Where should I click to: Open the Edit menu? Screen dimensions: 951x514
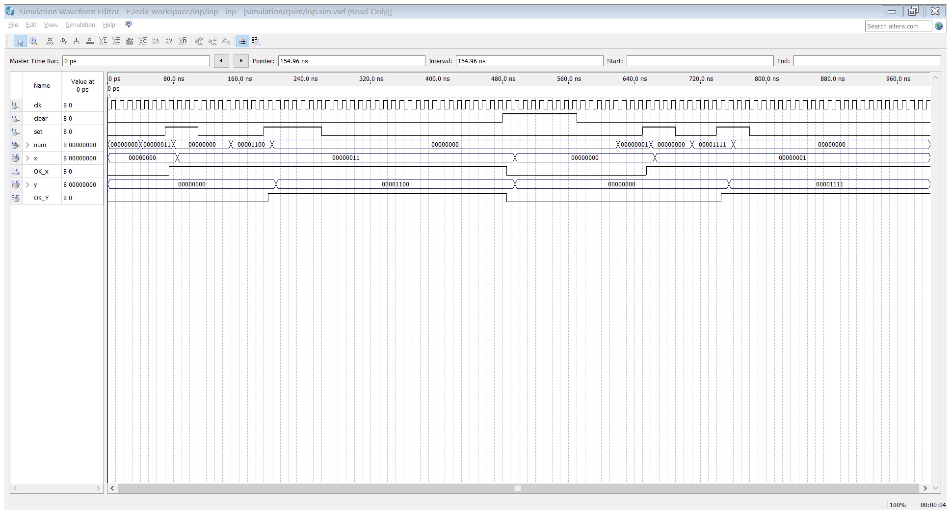tap(31, 25)
